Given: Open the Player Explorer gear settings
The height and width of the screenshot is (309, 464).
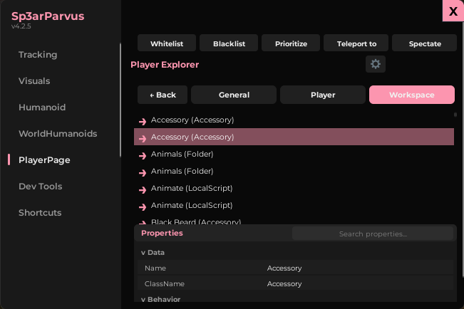Looking at the screenshot, I should 375,64.
